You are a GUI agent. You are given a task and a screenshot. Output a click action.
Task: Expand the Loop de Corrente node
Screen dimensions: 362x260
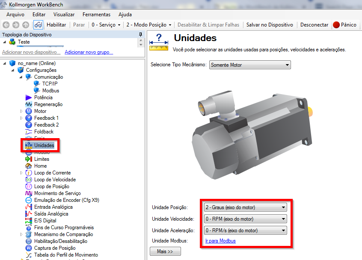point(21,173)
